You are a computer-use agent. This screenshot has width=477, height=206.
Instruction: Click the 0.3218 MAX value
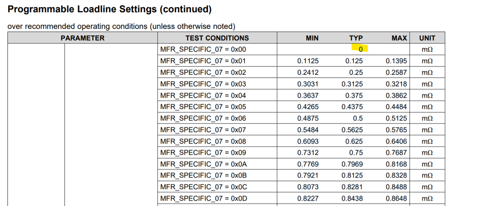pos(396,84)
